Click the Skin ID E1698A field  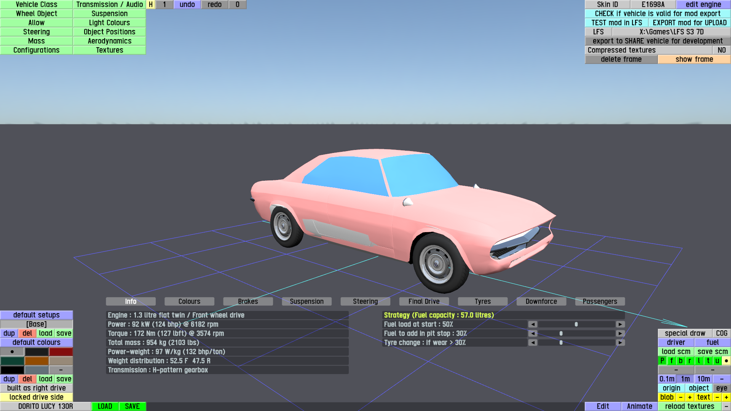[653, 5]
